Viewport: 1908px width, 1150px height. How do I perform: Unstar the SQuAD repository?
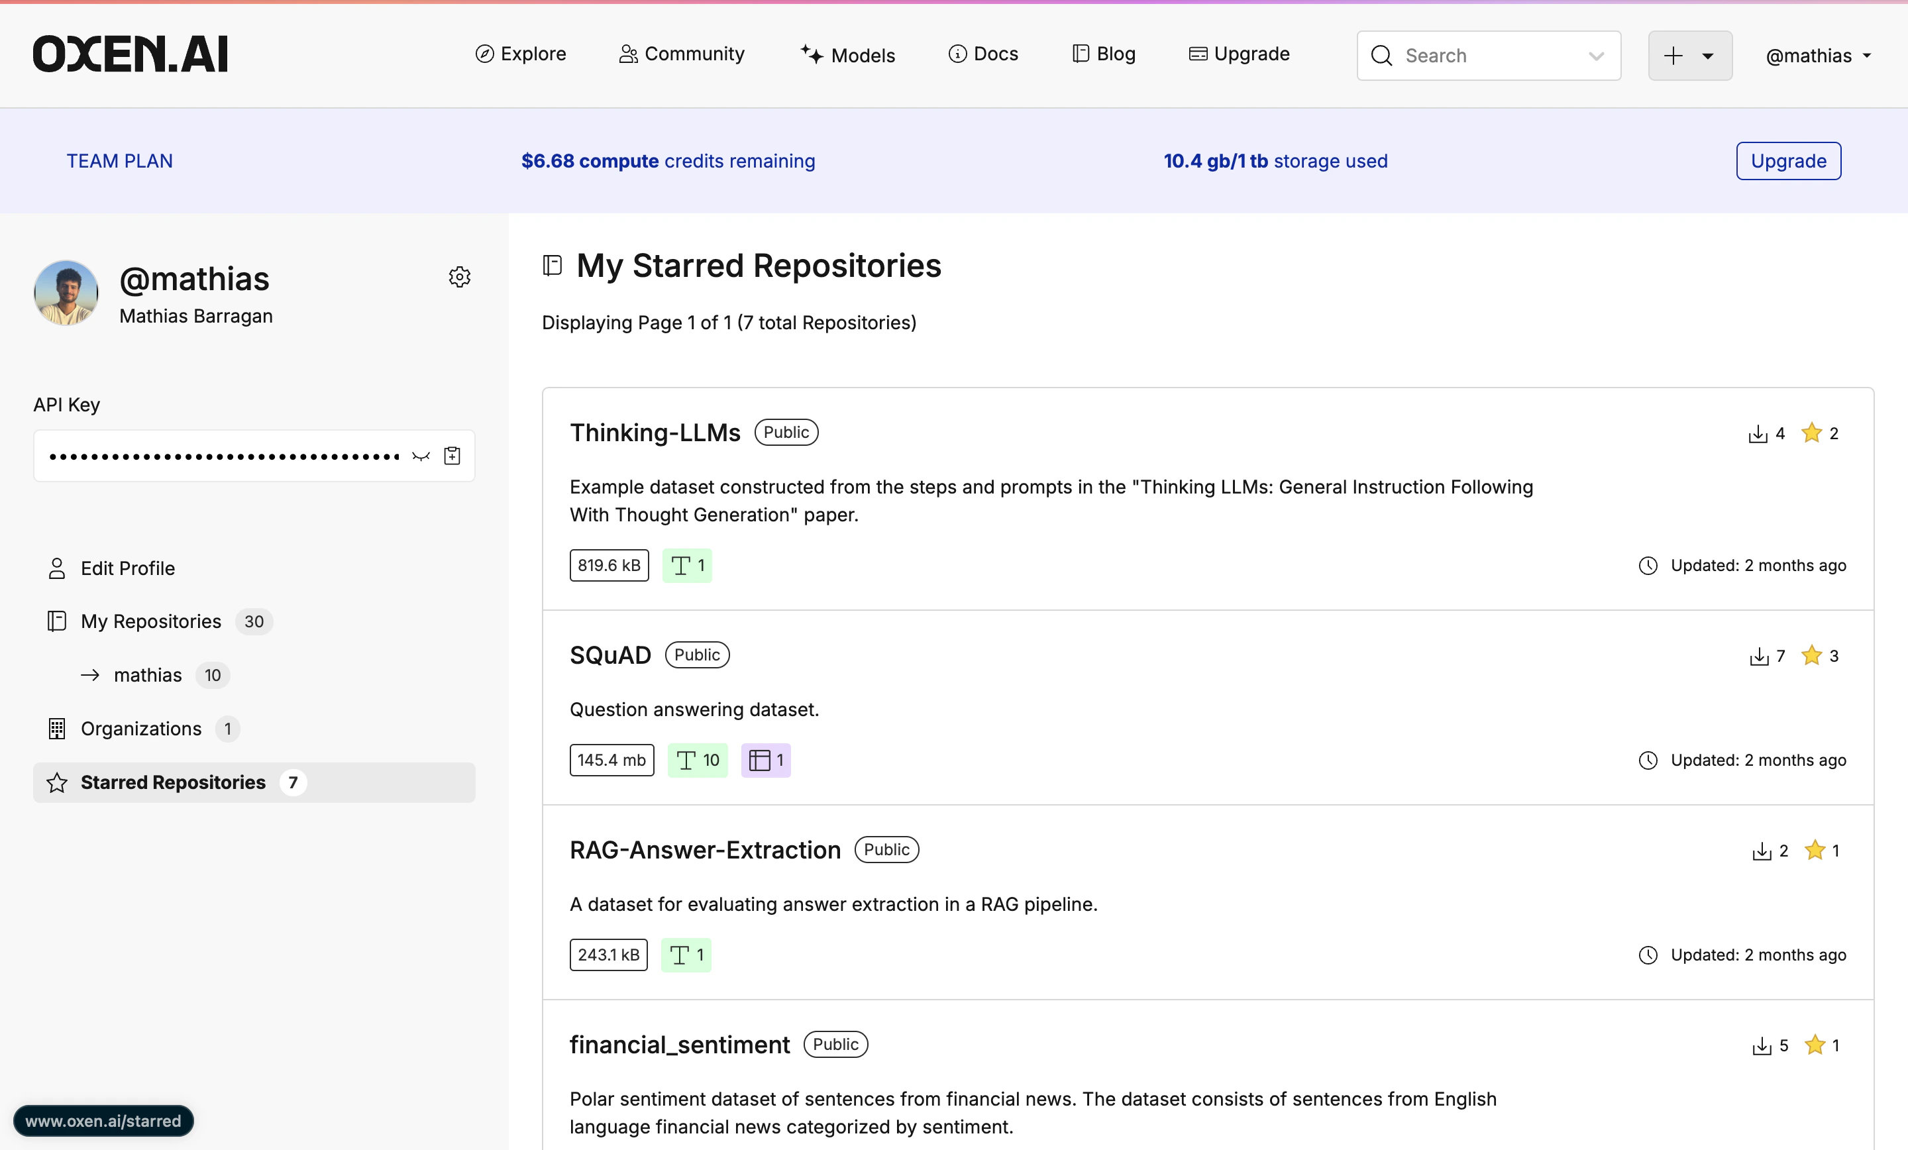click(1811, 656)
